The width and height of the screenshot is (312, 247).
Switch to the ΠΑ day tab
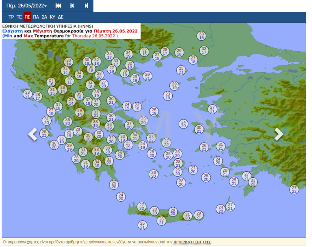36,17
